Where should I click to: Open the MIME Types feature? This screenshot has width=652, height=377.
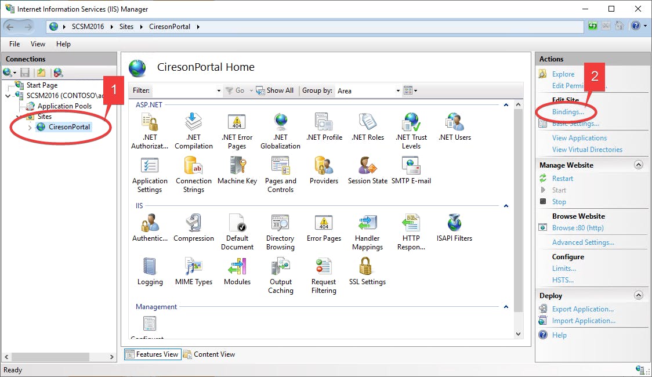pyautogui.click(x=193, y=271)
